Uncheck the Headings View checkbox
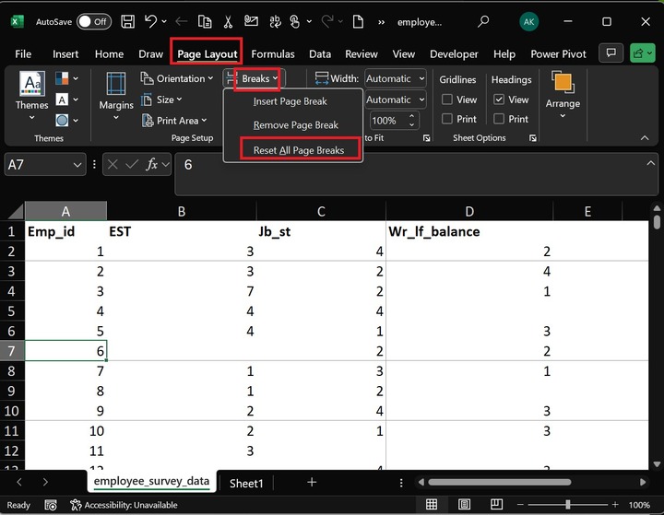664x515 pixels. point(499,99)
